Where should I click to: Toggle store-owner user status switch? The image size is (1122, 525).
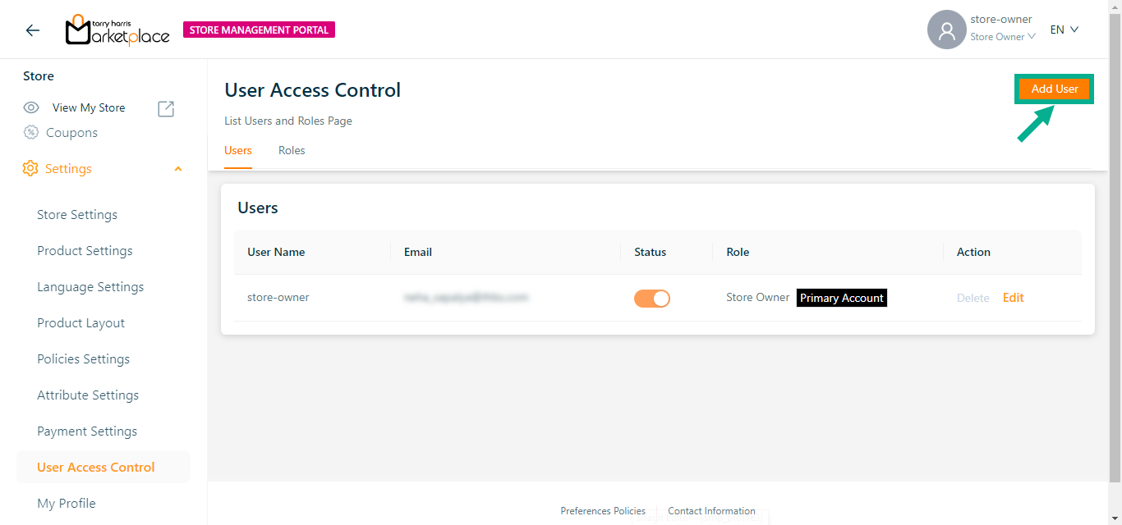pyautogui.click(x=651, y=299)
